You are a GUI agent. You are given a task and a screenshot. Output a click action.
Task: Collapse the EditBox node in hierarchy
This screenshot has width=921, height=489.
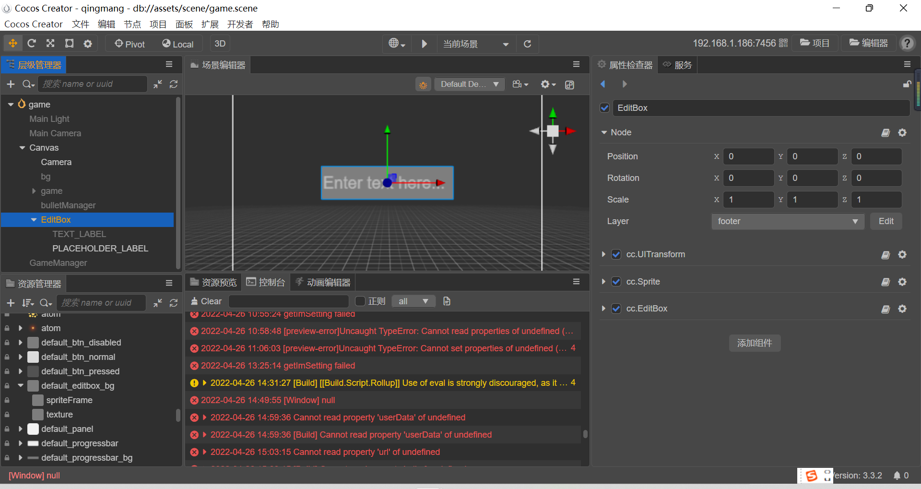click(34, 220)
